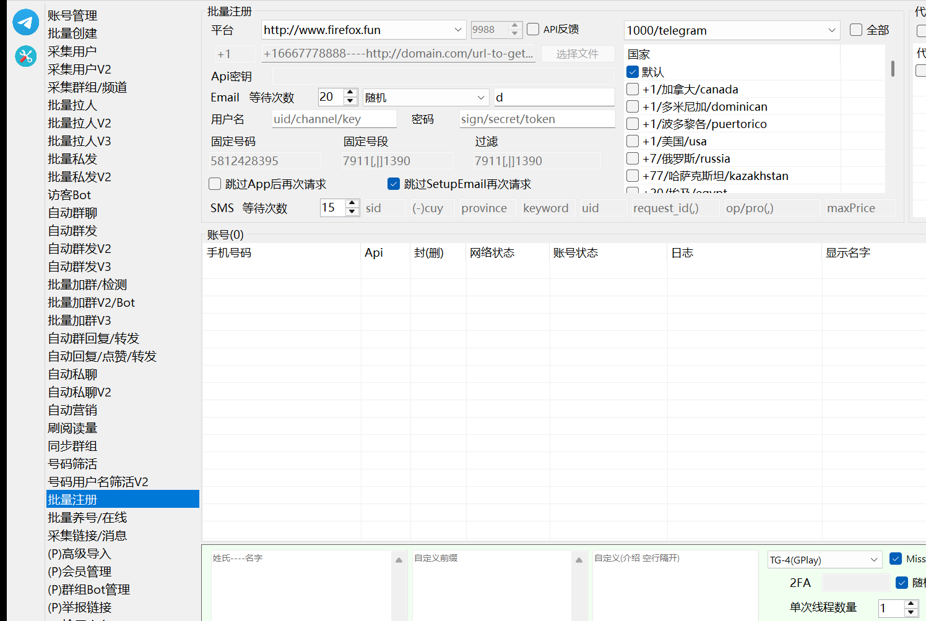Check the +77/哈萨克斯坦/kazakhstan checkbox
Screen dimensions: 926x621
click(633, 176)
